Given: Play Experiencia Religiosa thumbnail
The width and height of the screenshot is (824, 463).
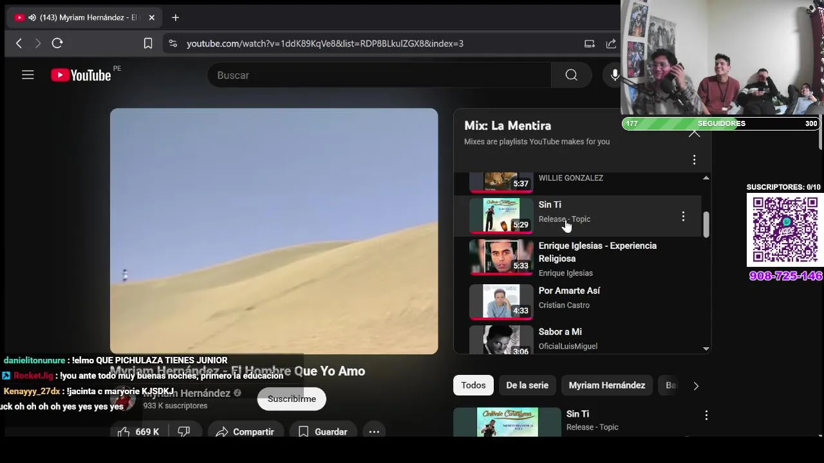Looking at the screenshot, I should (x=501, y=257).
